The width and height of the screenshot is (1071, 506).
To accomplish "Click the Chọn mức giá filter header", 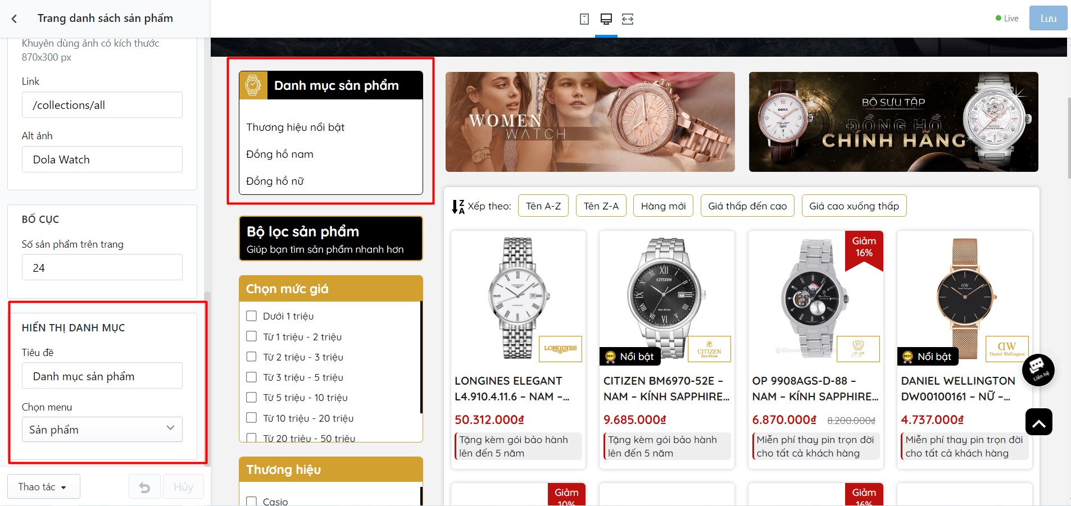I will (330, 289).
